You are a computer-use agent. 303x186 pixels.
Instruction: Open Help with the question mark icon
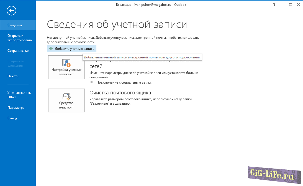click(x=274, y=4)
